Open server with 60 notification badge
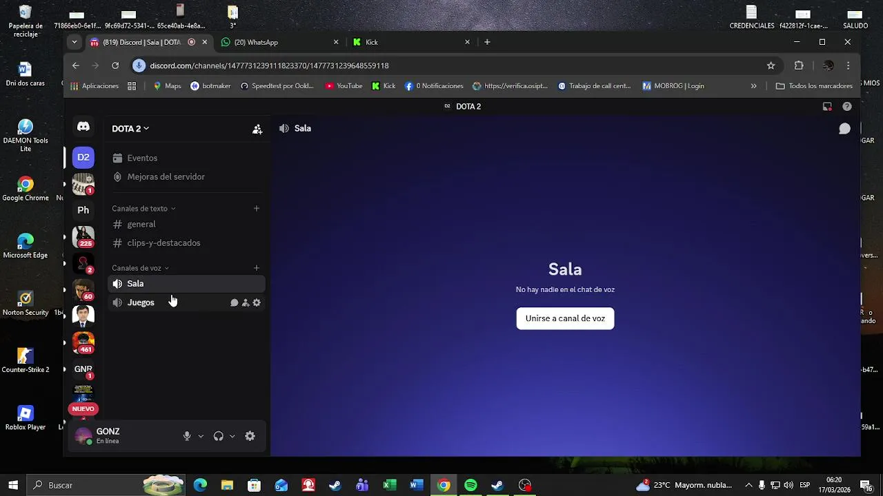Screen dimensions: 883x496 click(x=83, y=290)
